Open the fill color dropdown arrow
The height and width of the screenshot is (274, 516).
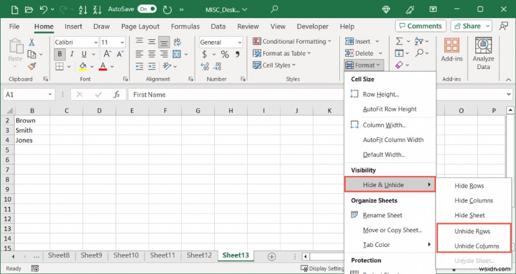point(92,67)
